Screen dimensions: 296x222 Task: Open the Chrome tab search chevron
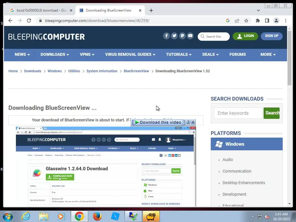click(x=258, y=10)
